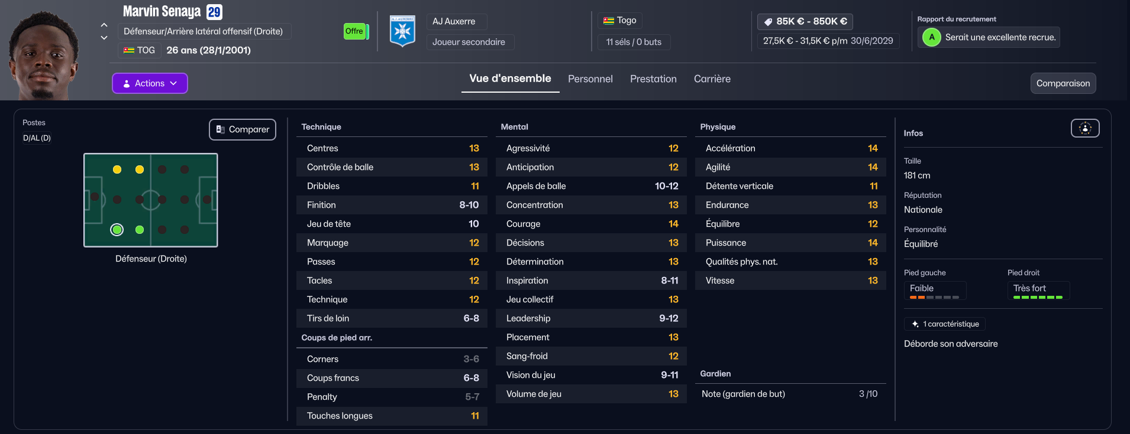Go to previous player with up chevron
The height and width of the screenshot is (434, 1130).
104,25
